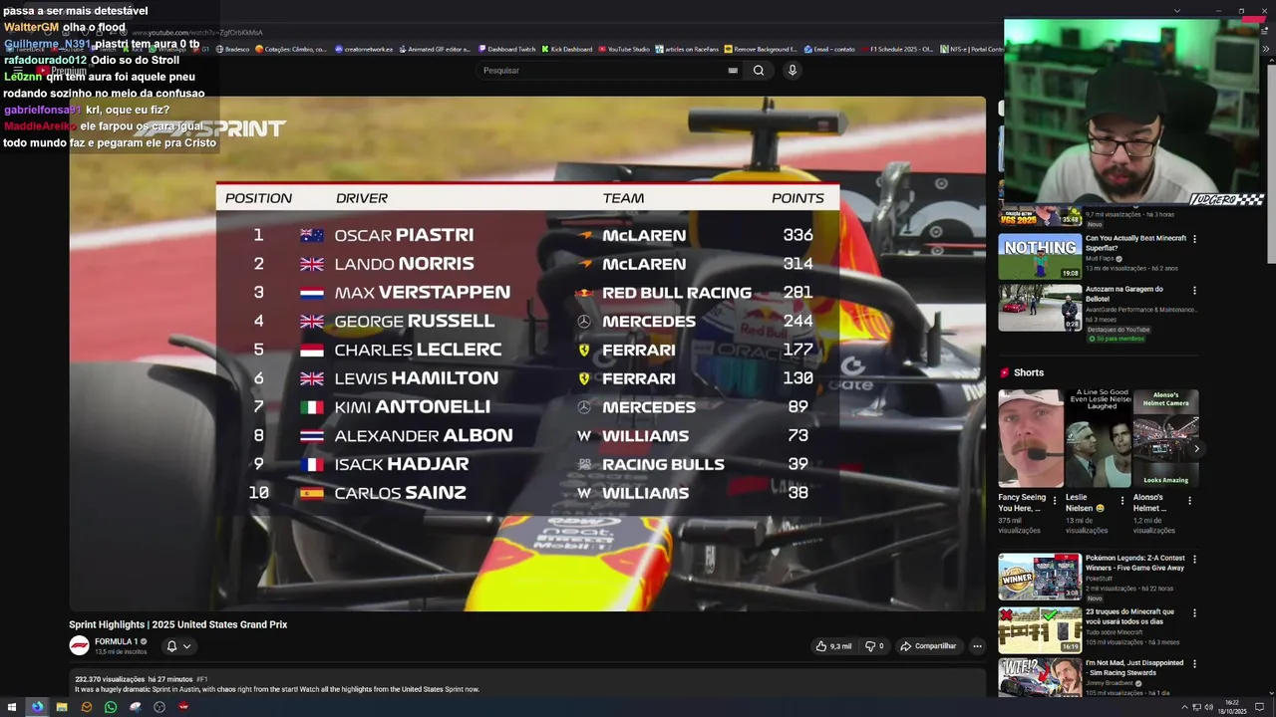This screenshot has width=1276, height=717.
Task: Like the video with the 9,3 mil thumbs-up
Action: coord(833,646)
